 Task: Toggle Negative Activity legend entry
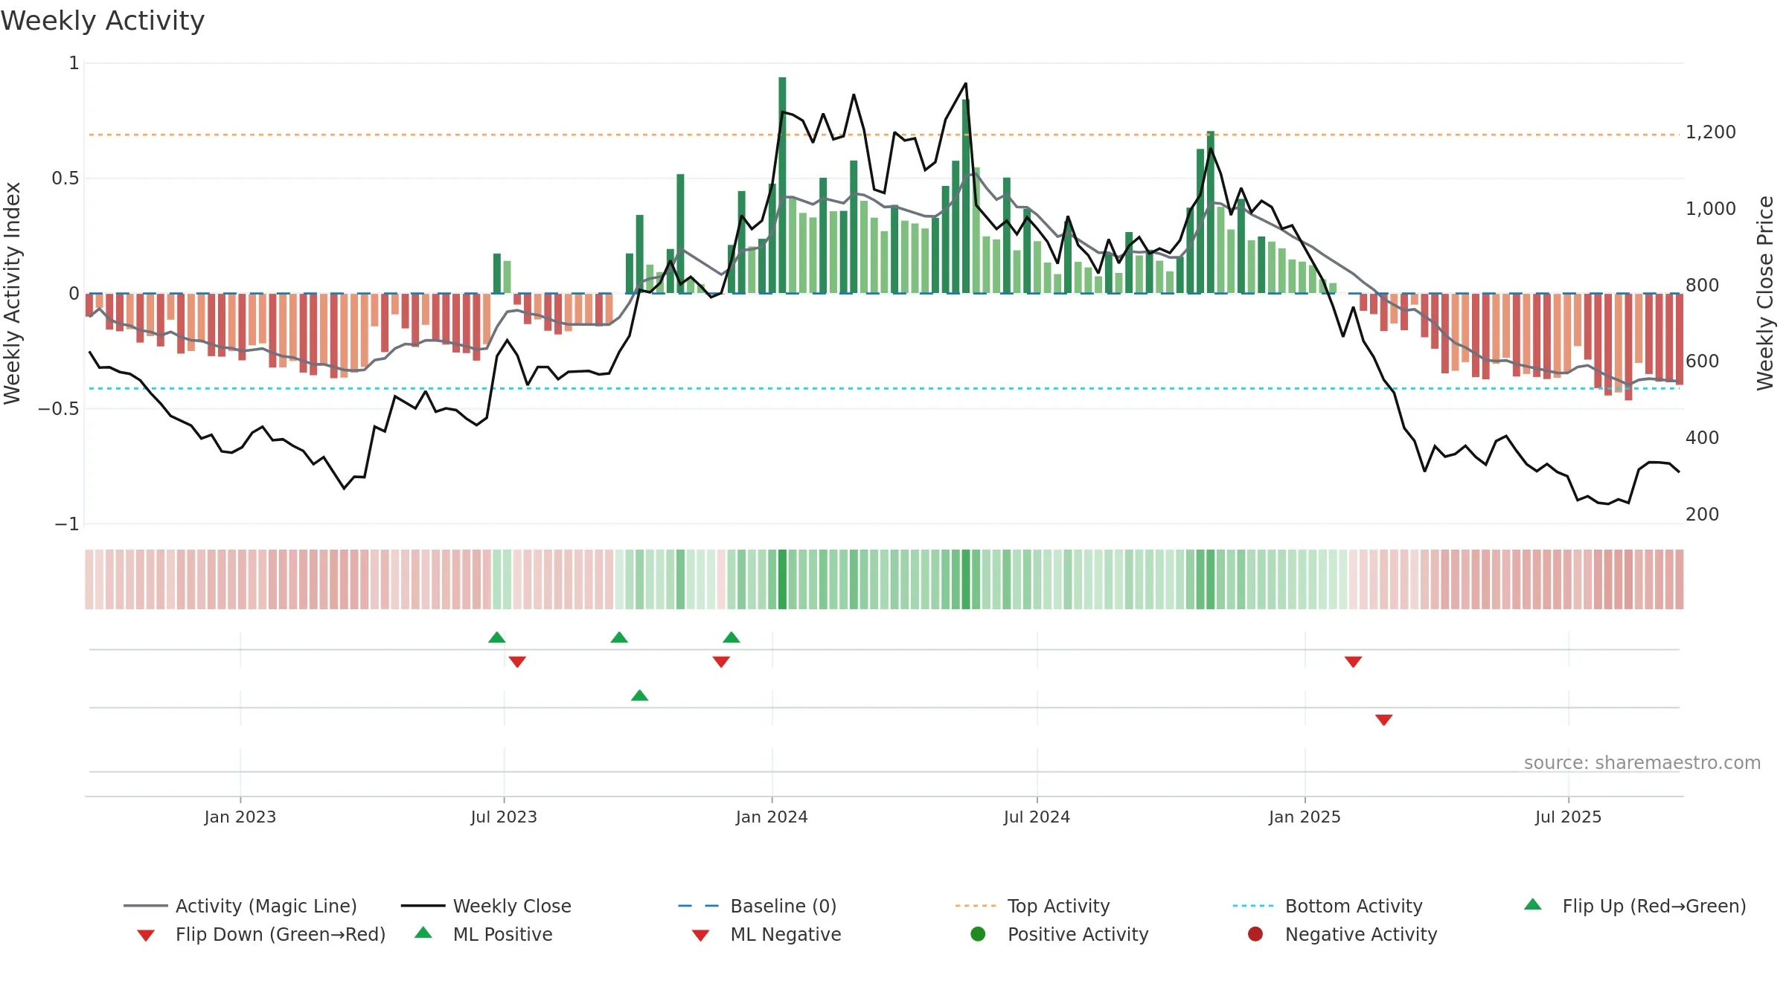point(1342,934)
